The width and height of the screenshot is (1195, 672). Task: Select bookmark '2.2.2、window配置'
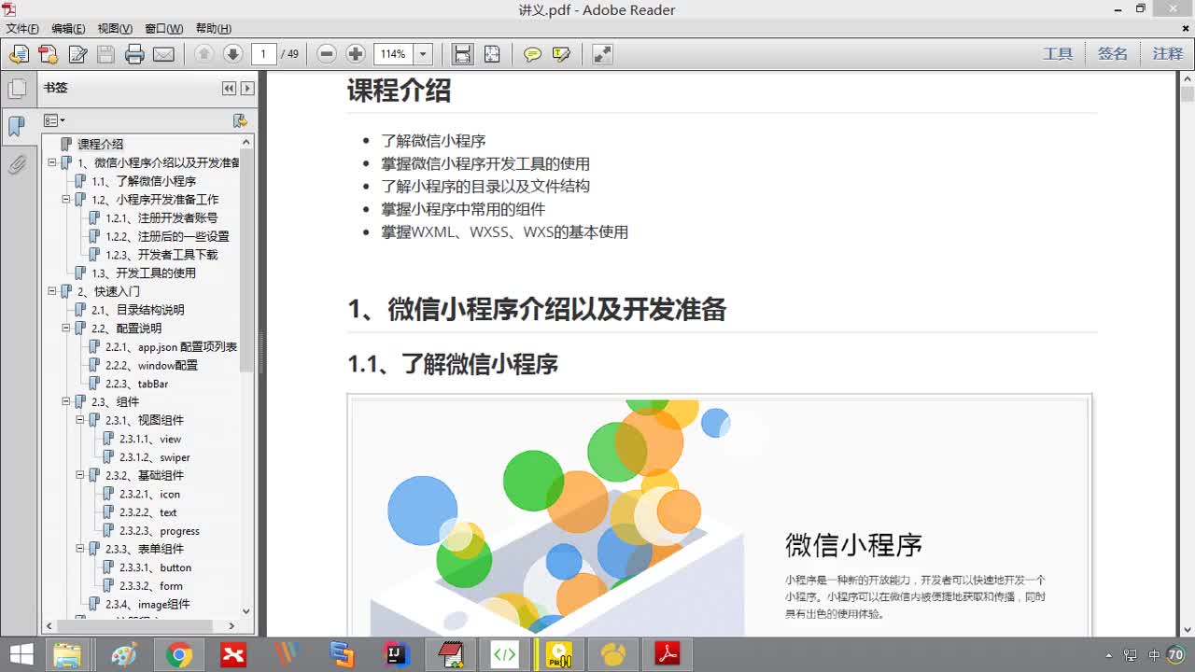[151, 365]
